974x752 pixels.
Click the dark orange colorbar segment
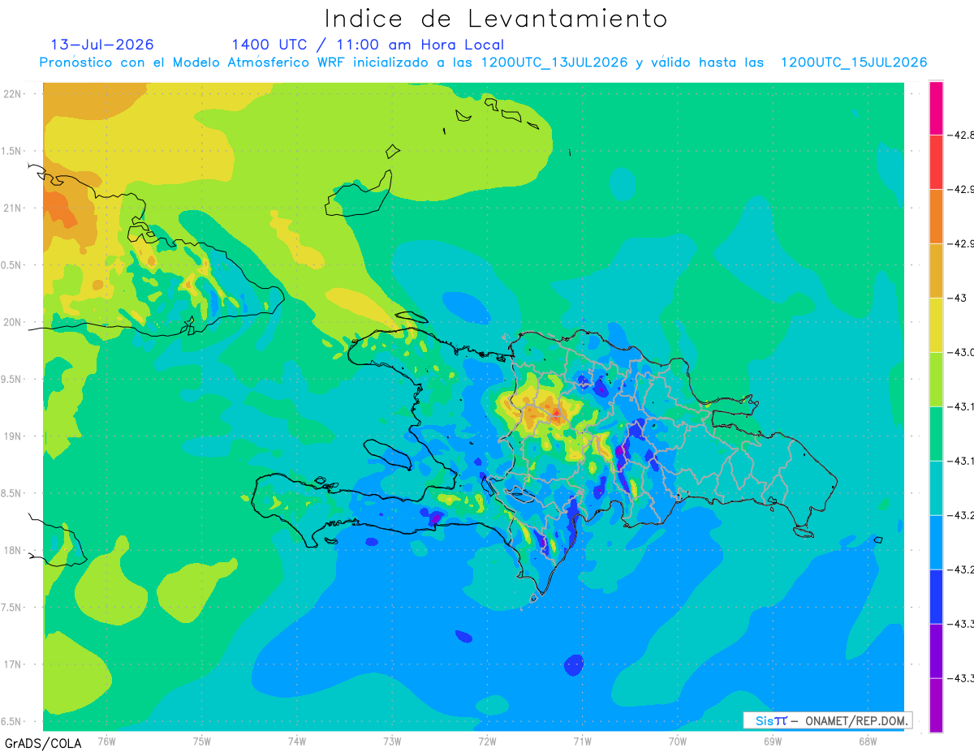[x=936, y=217]
